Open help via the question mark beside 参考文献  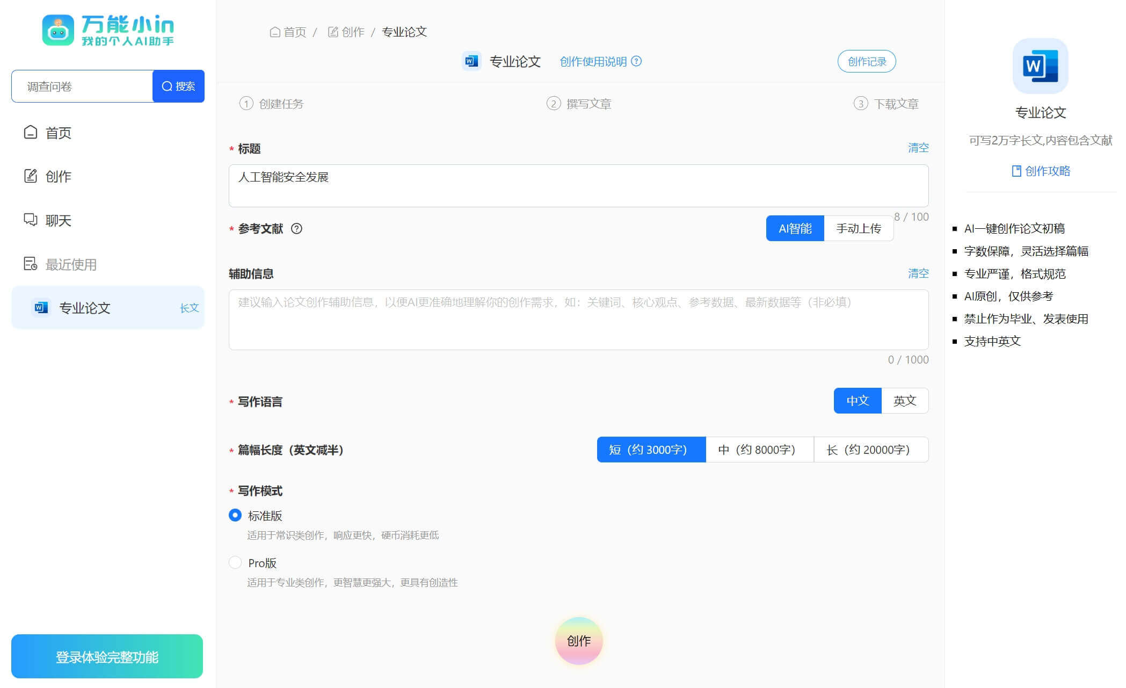(297, 229)
